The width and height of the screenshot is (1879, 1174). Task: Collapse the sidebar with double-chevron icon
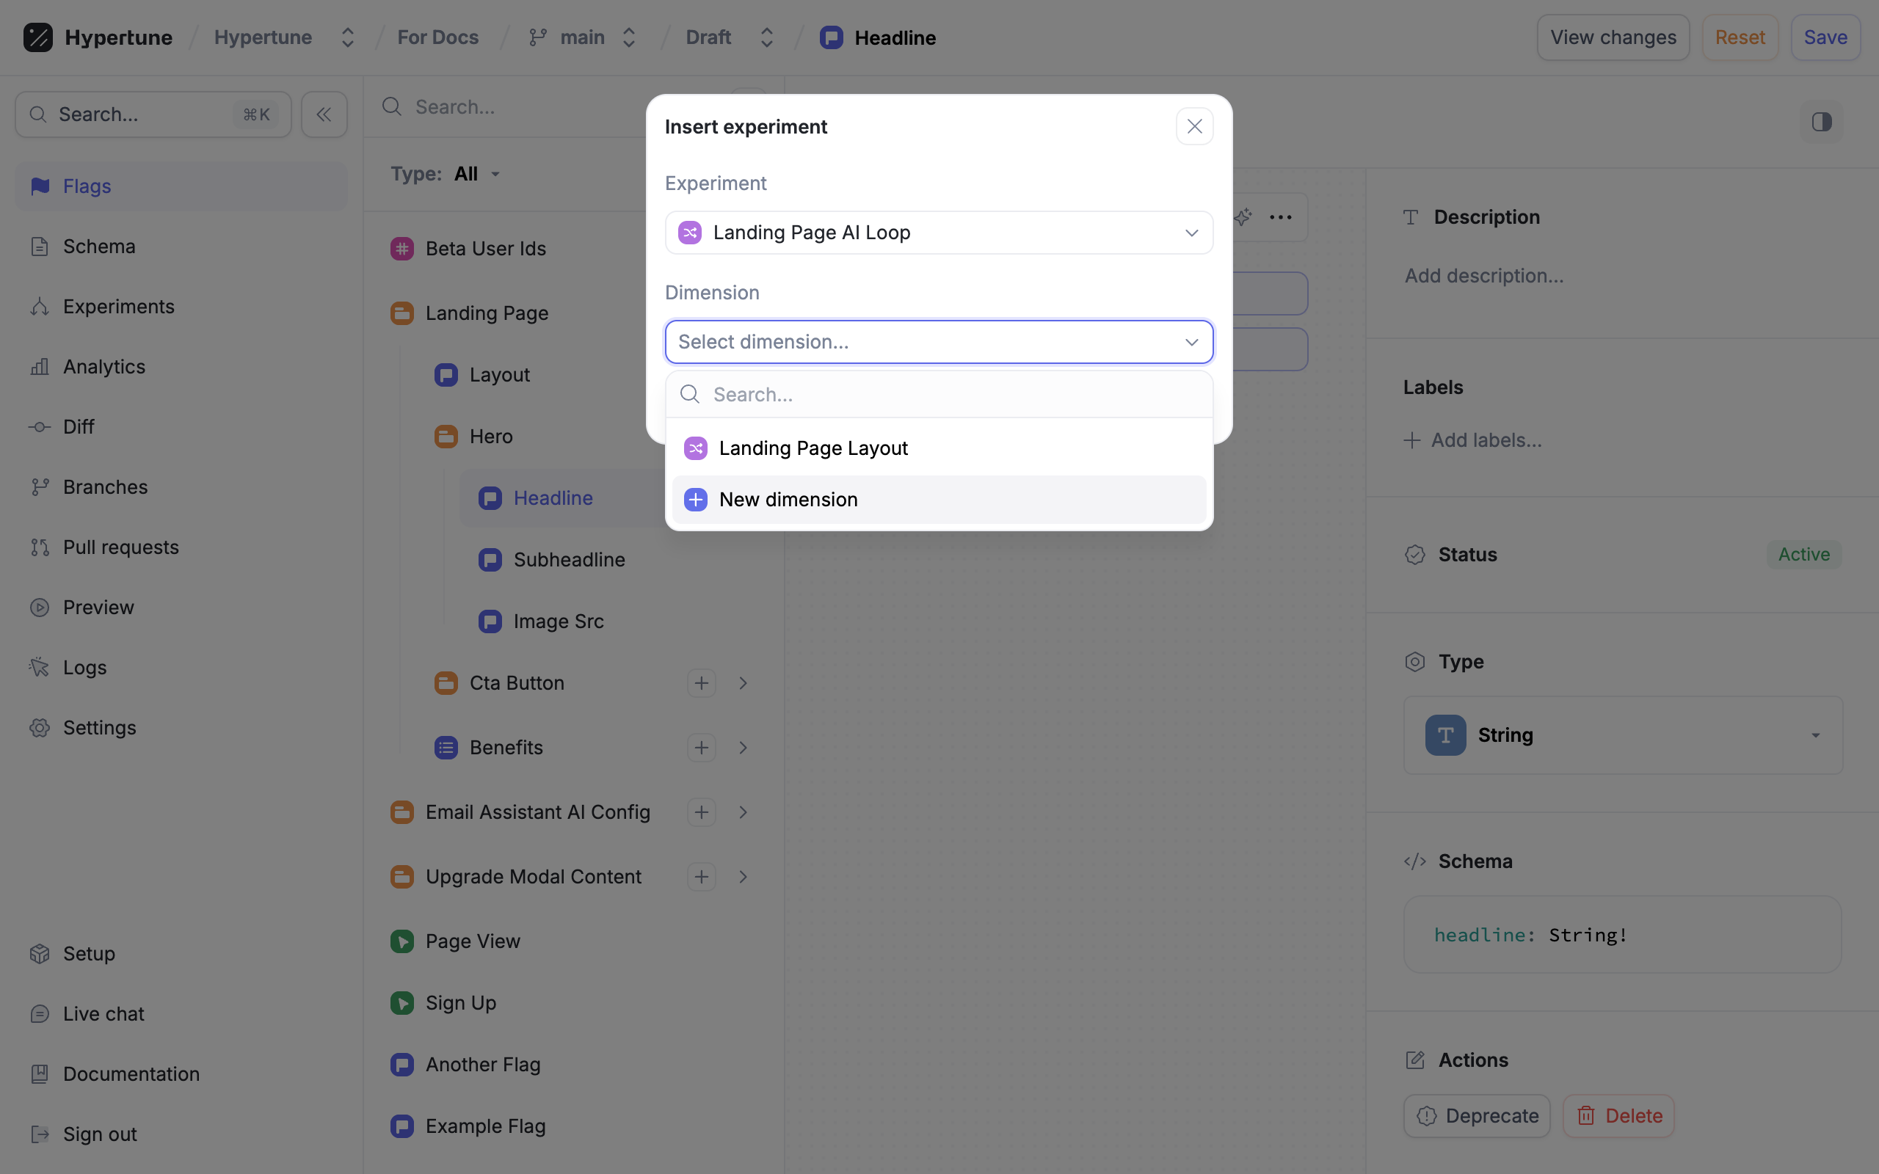[x=324, y=115]
